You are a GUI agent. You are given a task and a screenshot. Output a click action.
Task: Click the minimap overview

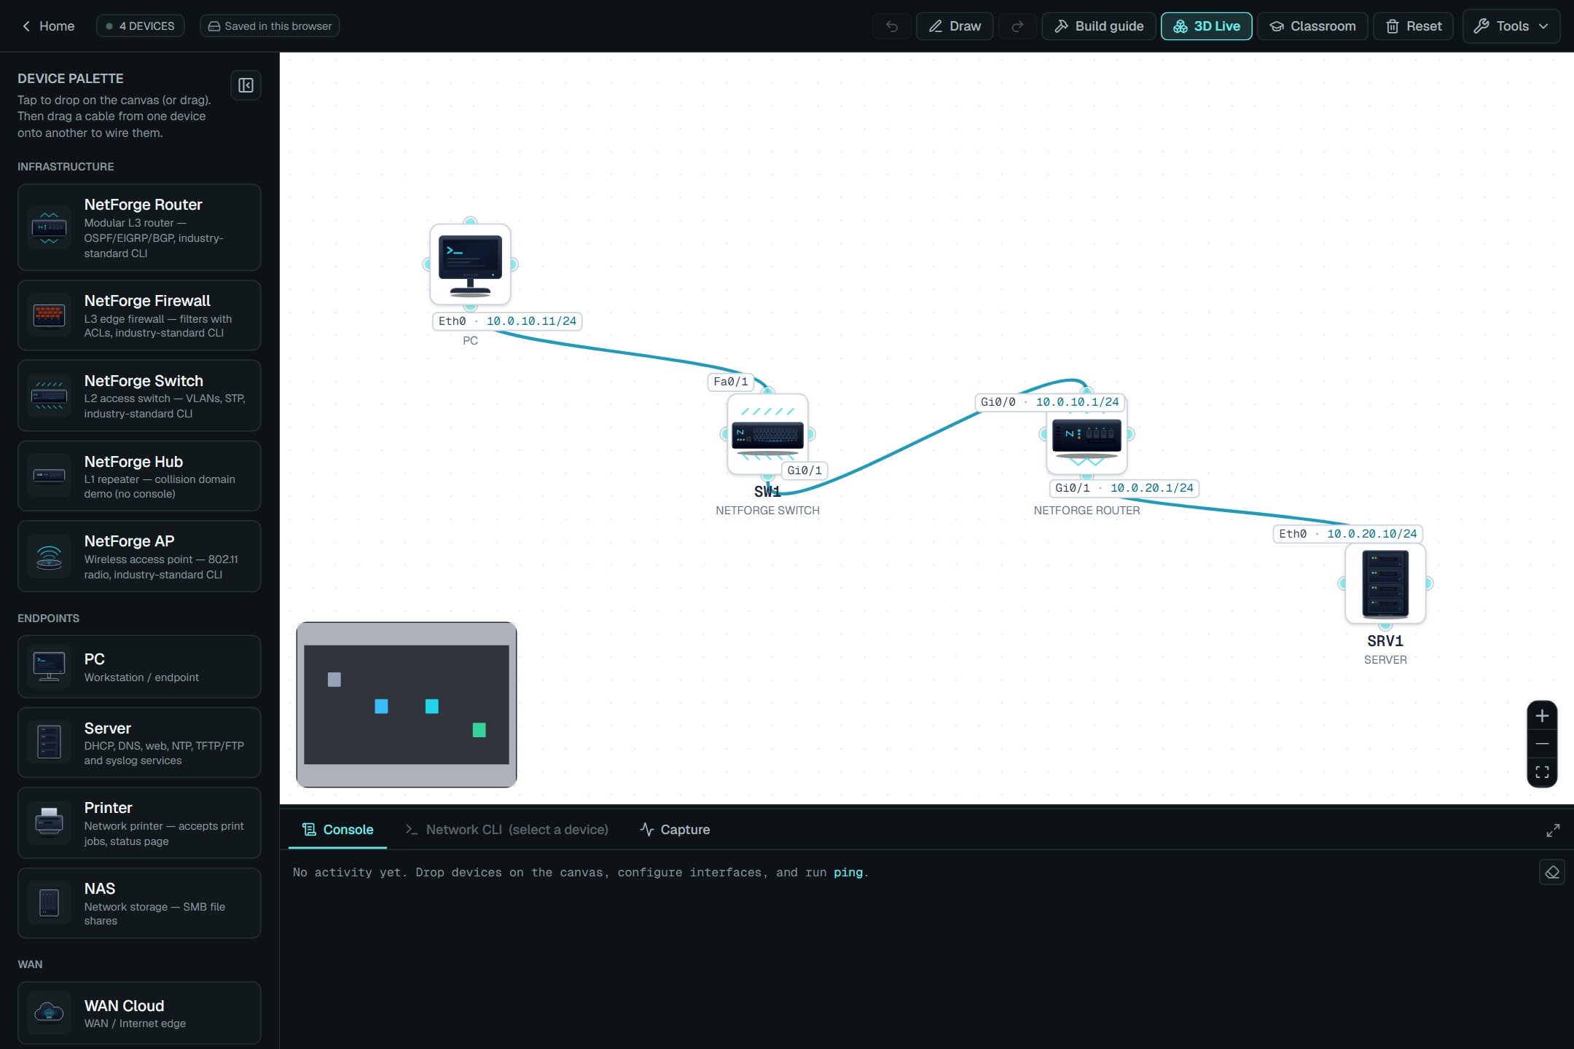click(407, 704)
